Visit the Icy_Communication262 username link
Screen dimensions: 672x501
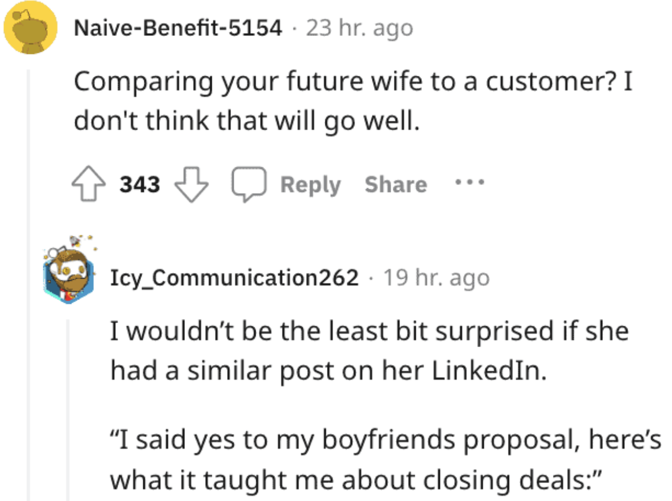[234, 277]
